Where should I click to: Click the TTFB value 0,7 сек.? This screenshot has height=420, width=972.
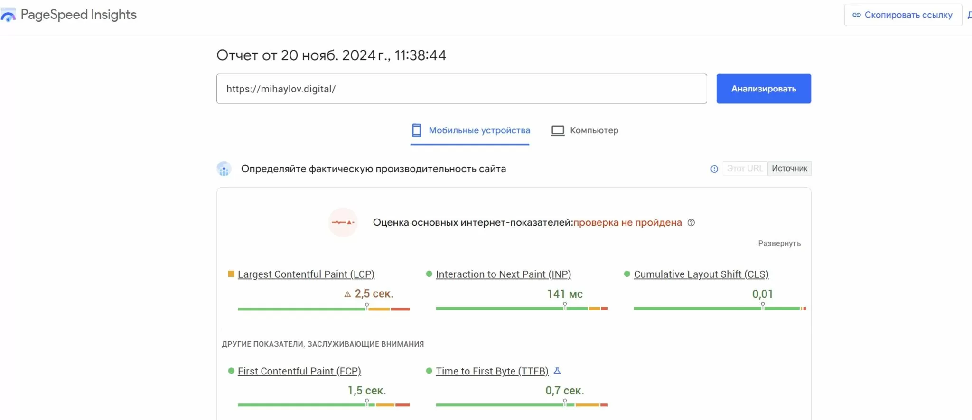point(564,391)
